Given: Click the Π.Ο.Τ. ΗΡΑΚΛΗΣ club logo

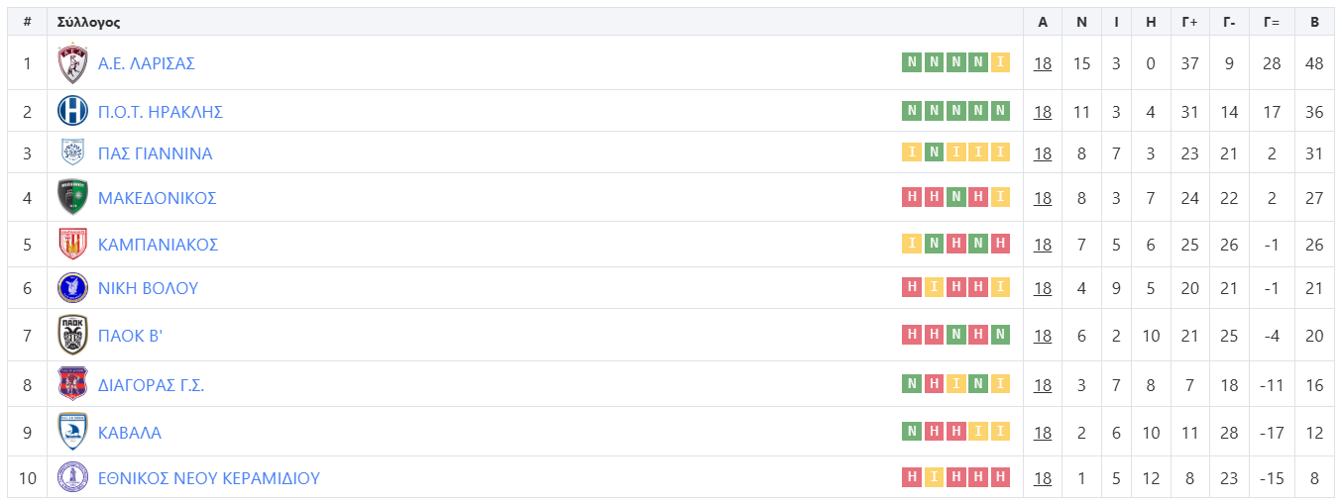Looking at the screenshot, I should point(72,111).
